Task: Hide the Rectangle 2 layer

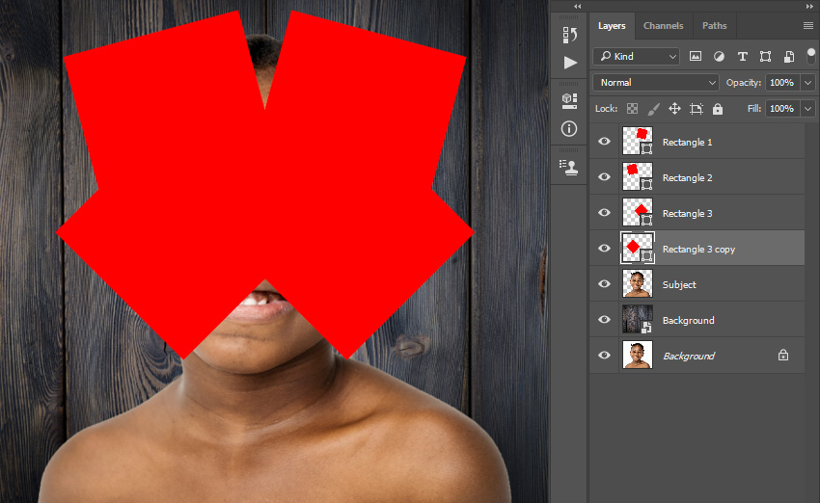Action: [x=604, y=177]
